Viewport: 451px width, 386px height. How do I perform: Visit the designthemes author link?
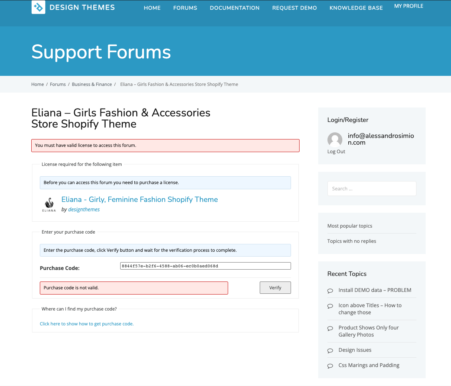click(x=84, y=209)
